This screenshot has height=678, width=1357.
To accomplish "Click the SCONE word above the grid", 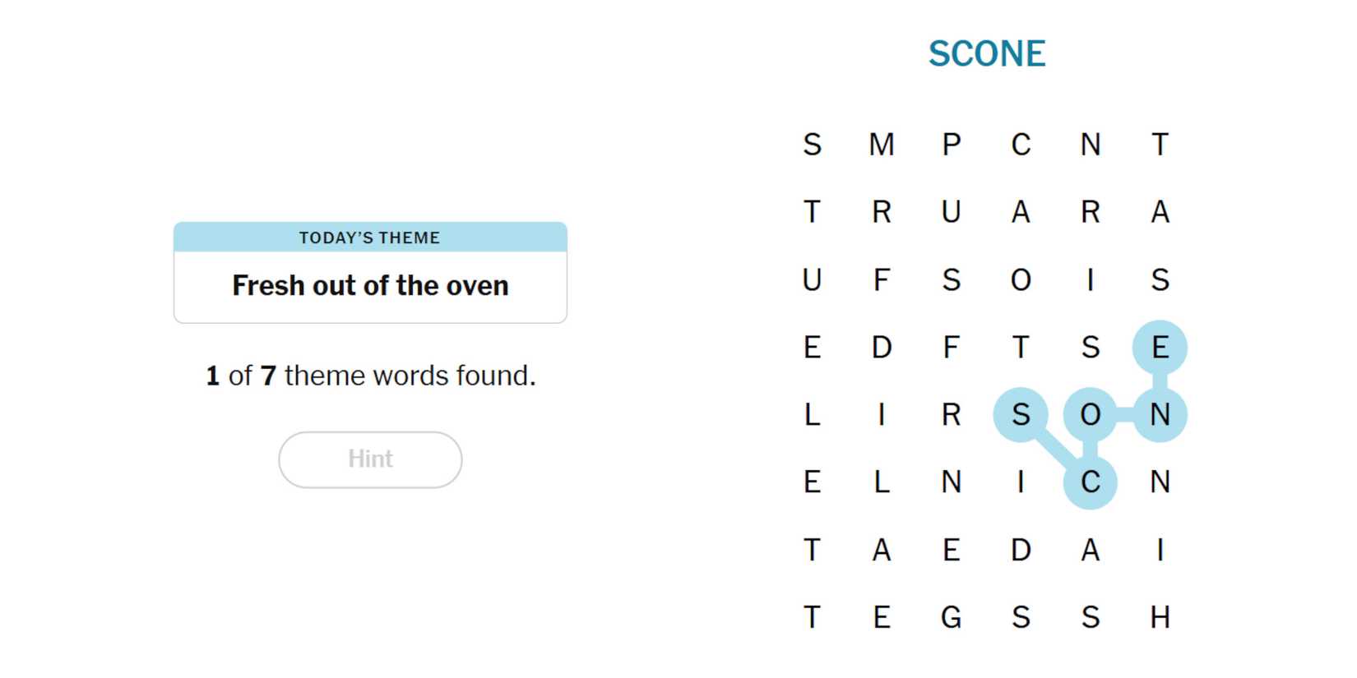I will tap(986, 54).
